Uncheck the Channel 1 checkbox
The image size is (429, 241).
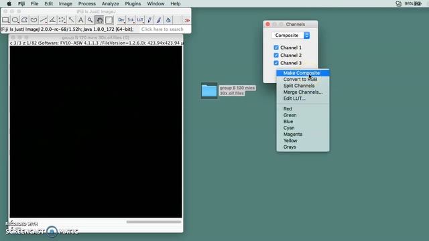[276, 48]
